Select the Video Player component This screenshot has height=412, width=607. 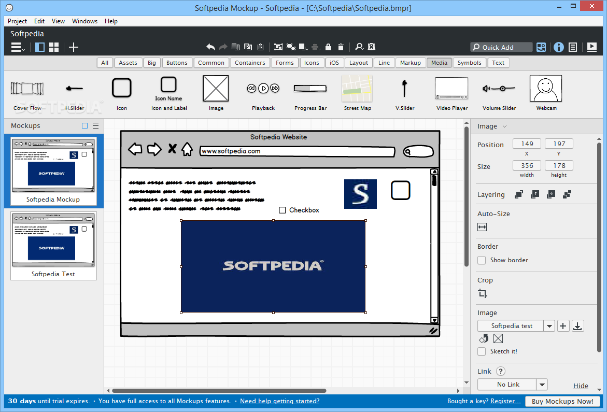(452, 94)
